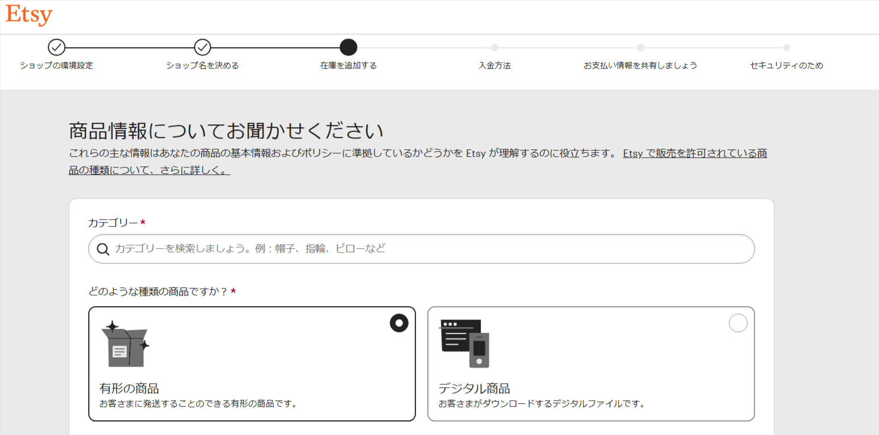Viewport: 879px width, 435px height.
Task: Click the magnifier icon in category search
Action: 103,249
